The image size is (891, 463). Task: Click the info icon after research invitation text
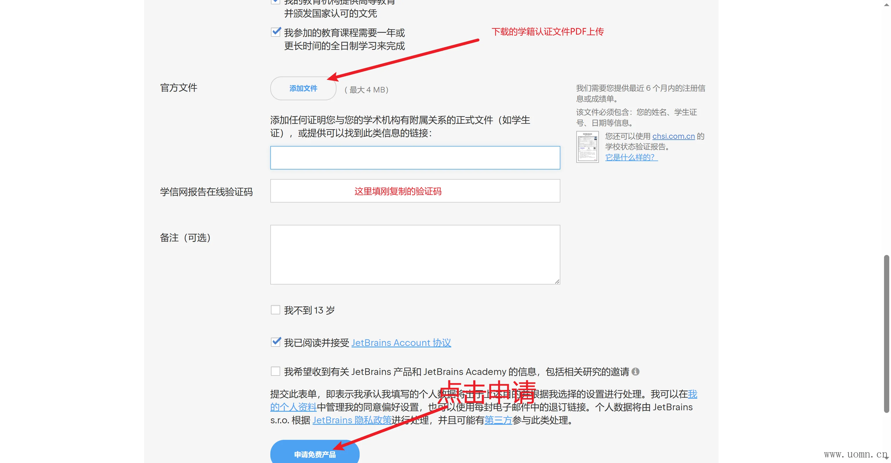635,371
